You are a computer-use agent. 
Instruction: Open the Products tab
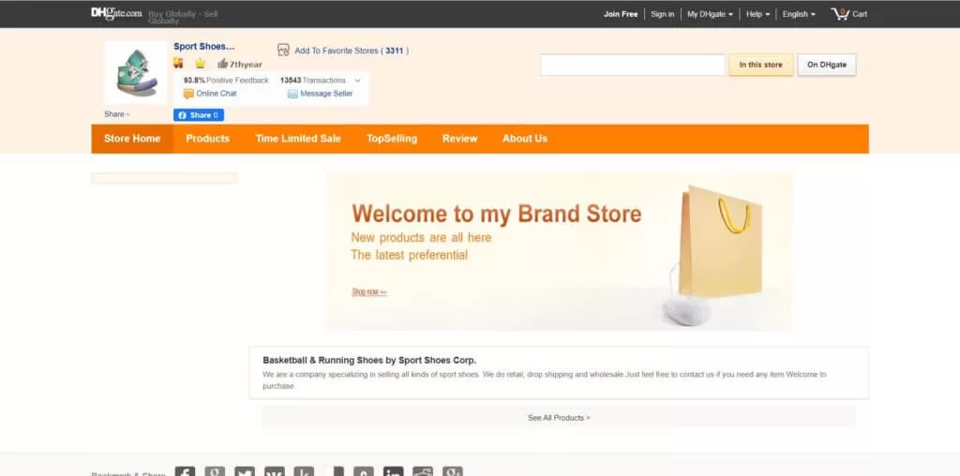tap(207, 139)
